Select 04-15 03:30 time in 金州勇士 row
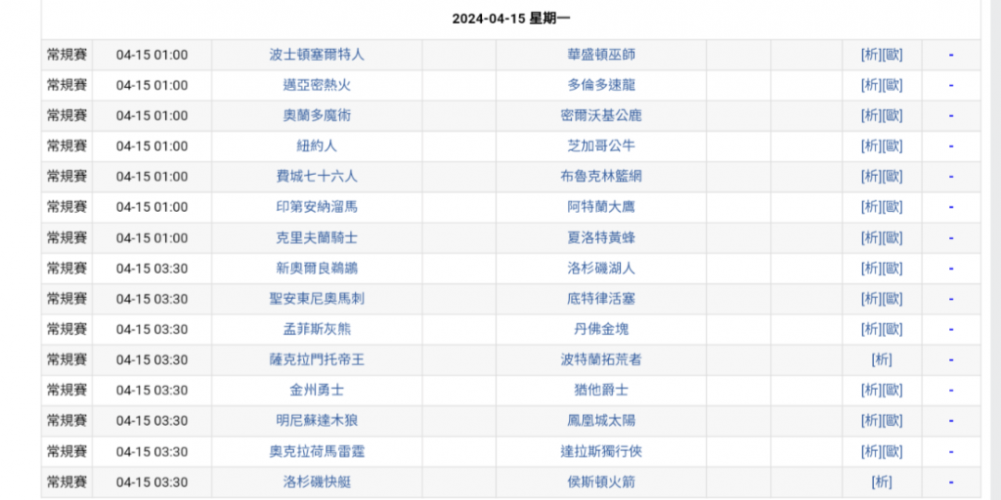 tap(152, 390)
